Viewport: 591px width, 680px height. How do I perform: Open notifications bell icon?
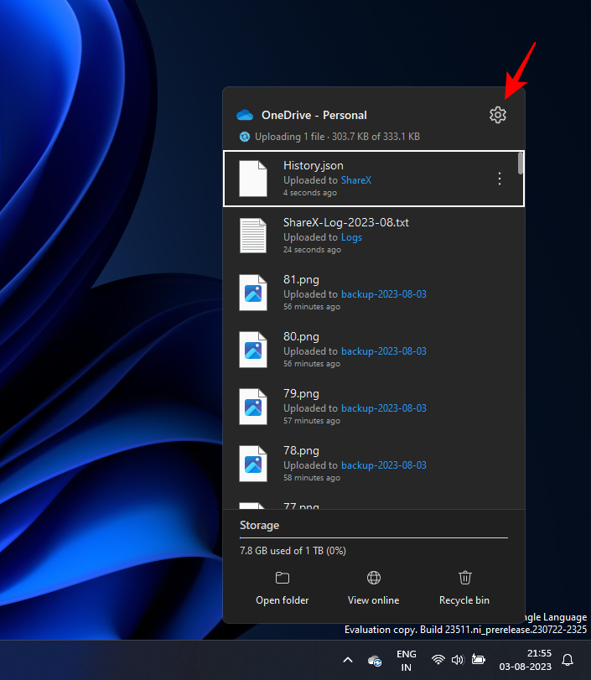(568, 660)
